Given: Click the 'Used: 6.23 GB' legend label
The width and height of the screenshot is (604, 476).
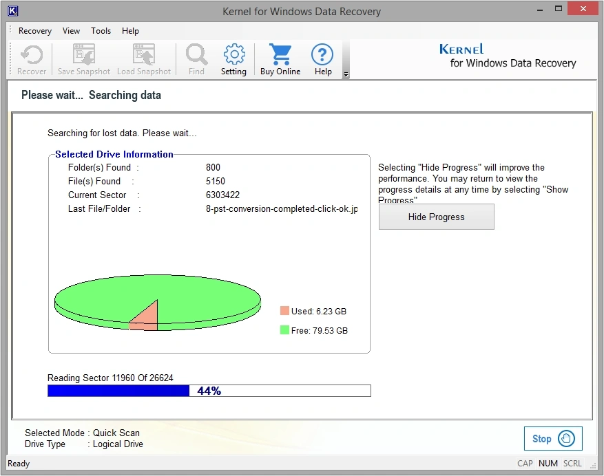Looking at the screenshot, I should [319, 312].
